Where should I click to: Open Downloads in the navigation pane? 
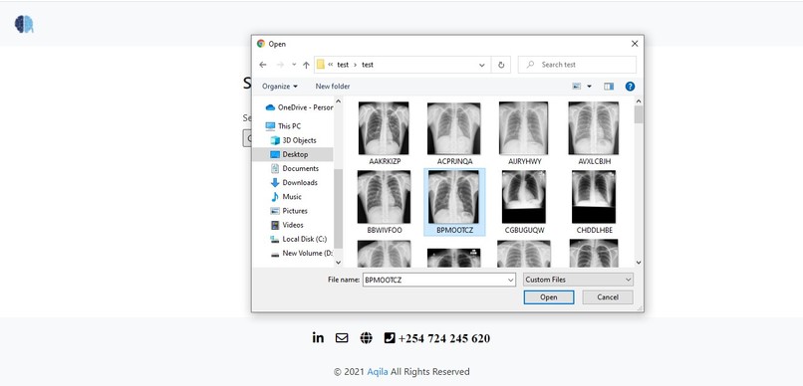(x=294, y=182)
